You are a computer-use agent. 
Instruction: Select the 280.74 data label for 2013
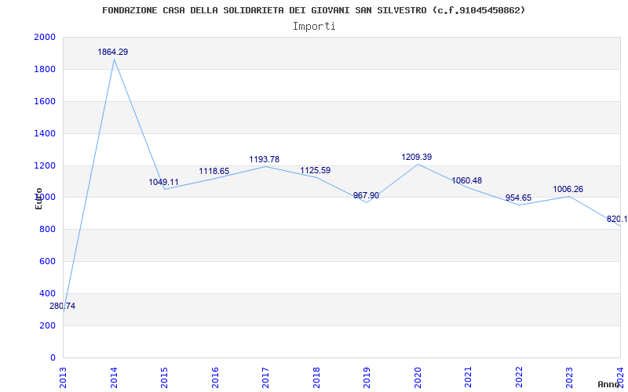(x=62, y=307)
